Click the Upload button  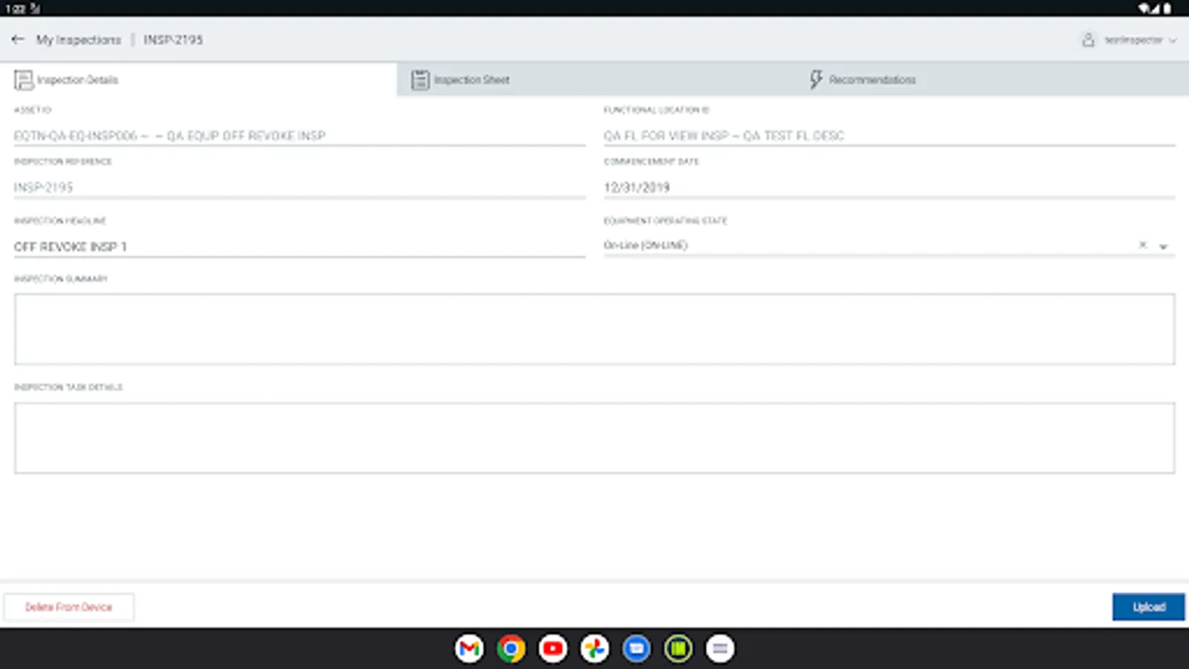point(1148,607)
